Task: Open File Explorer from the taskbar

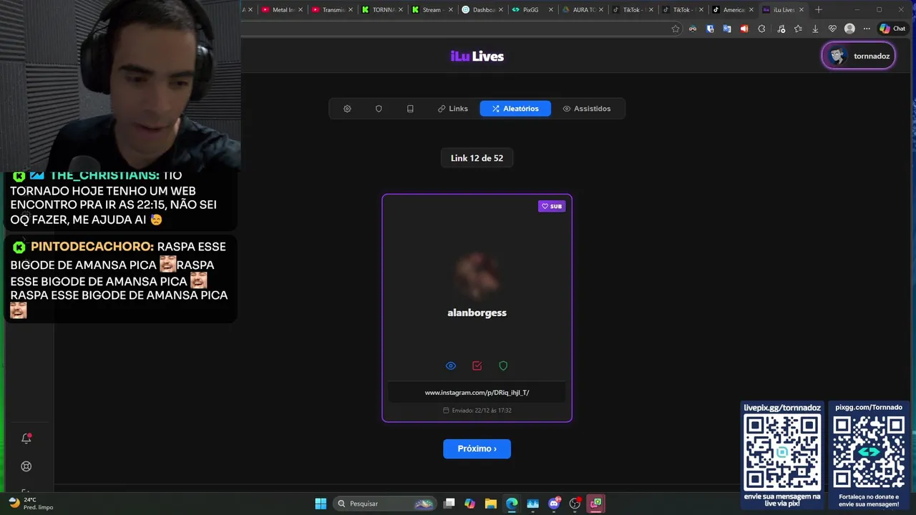Action: (x=491, y=504)
